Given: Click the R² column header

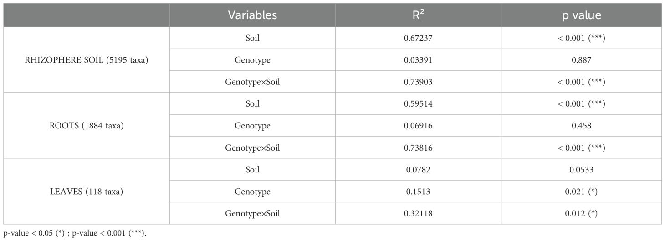Looking at the screenshot, I should pyautogui.click(x=418, y=15).
